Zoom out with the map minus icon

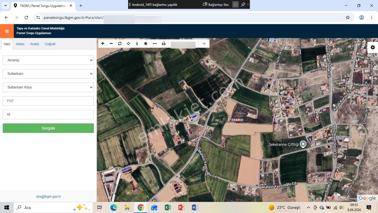111,44
